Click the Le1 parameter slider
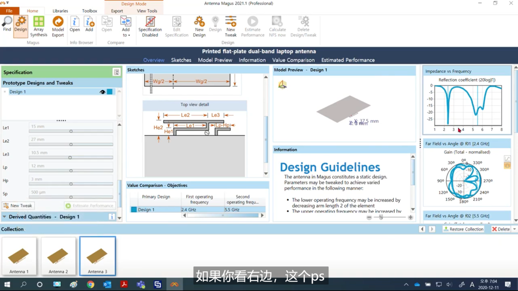Image resolution: width=518 pixels, height=291 pixels. [x=71, y=131]
